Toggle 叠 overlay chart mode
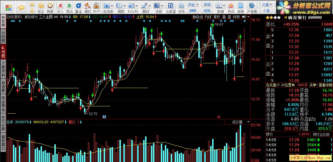Viewport: 333px width, 162px height. (x=224, y=17)
